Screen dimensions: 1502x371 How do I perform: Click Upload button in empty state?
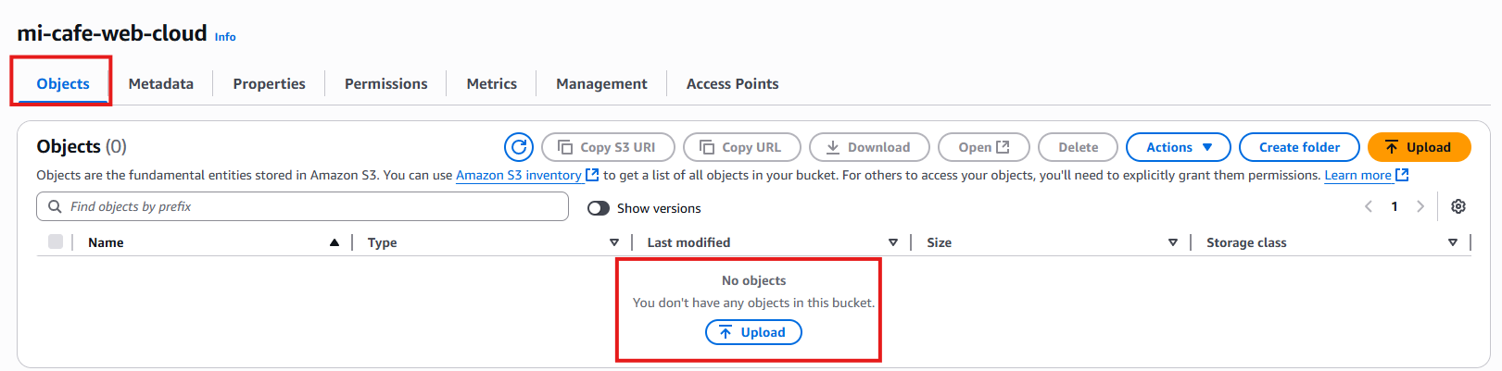tap(753, 332)
